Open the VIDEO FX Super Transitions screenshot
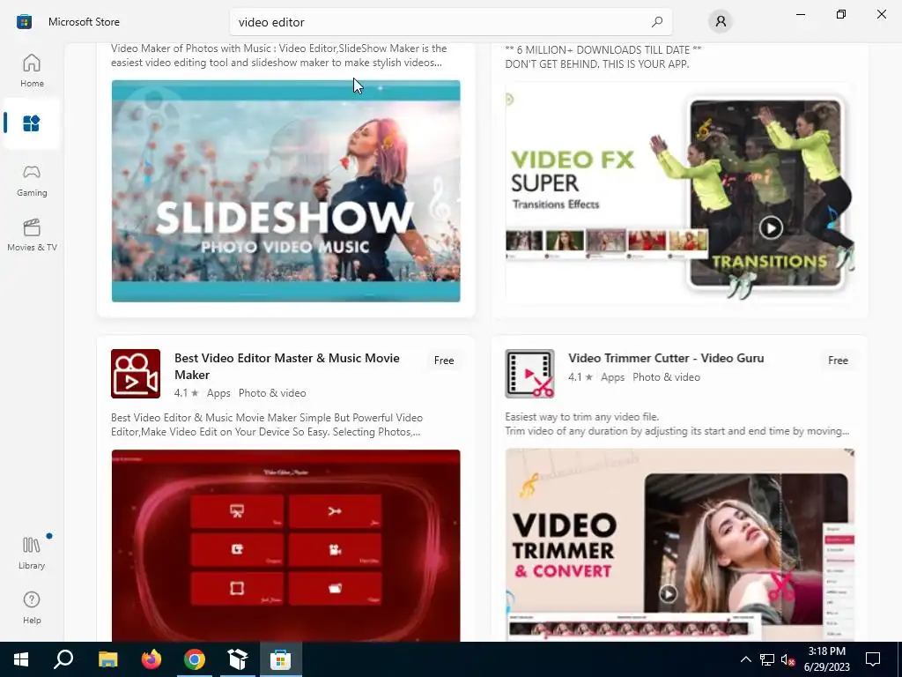Screen dimensions: 902x677 pyautogui.click(x=680, y=193)
